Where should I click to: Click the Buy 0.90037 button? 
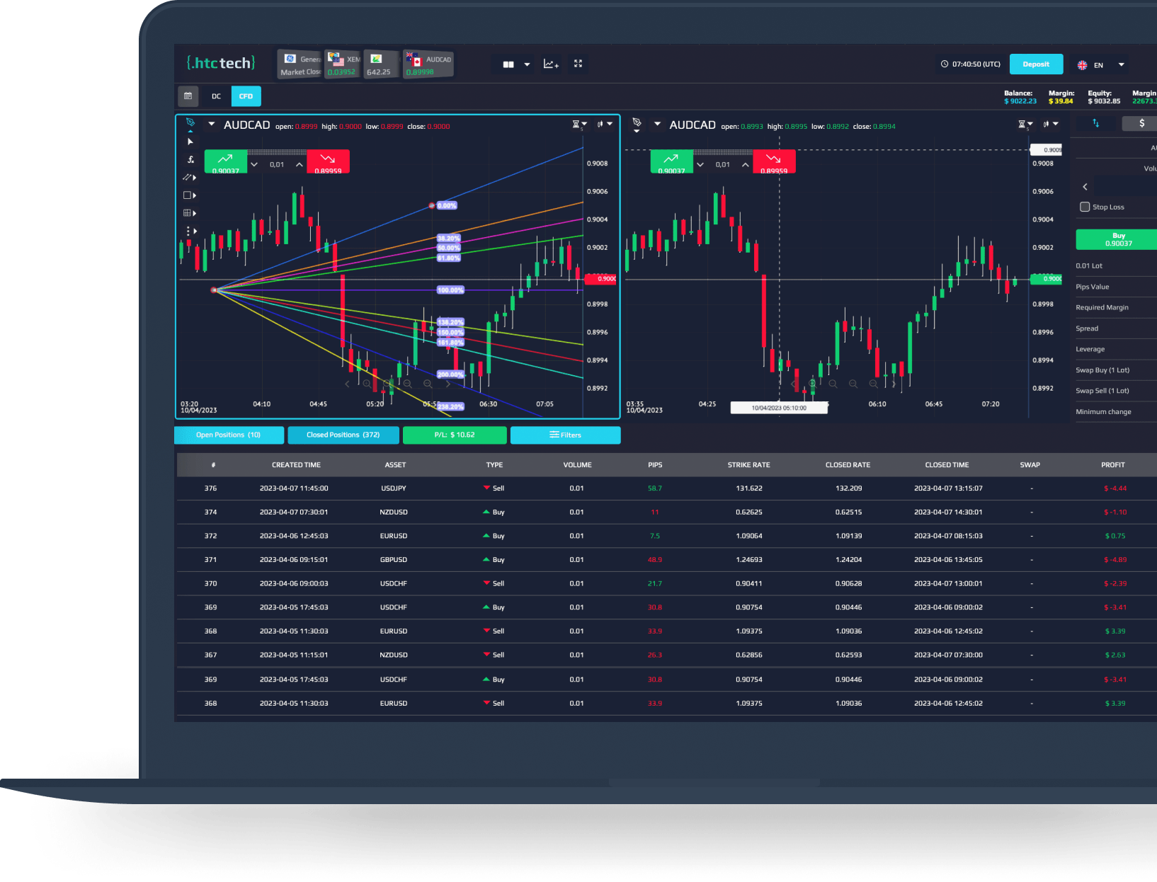tap(1117, 239)
